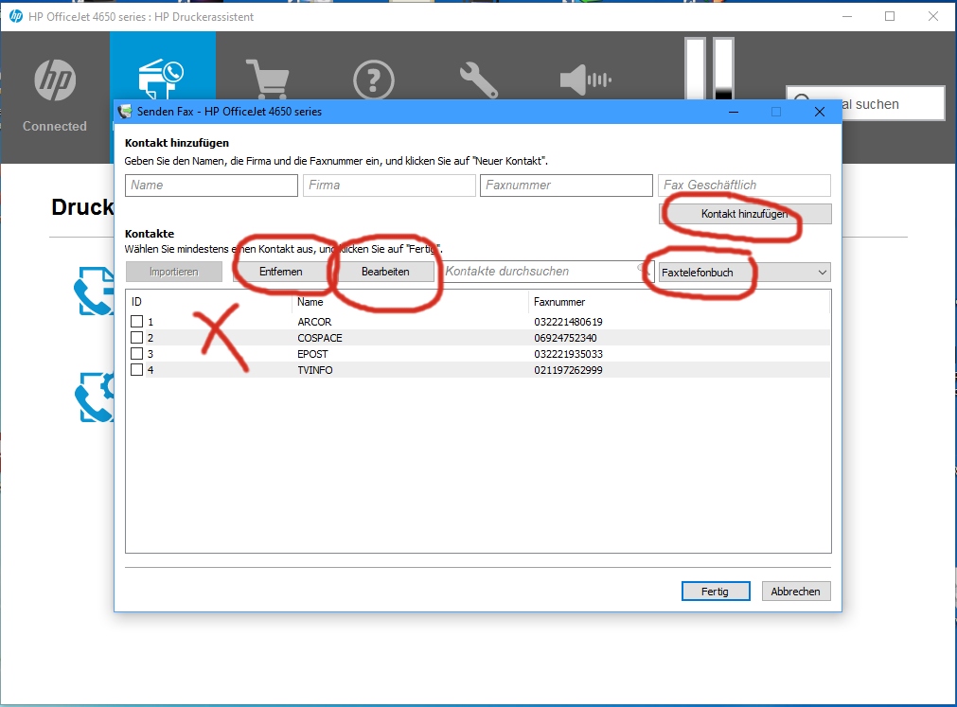Viewport: 957px width, 707px height.
Task: Select the print, scan and fax tab icon
Action: pos(161,79)
